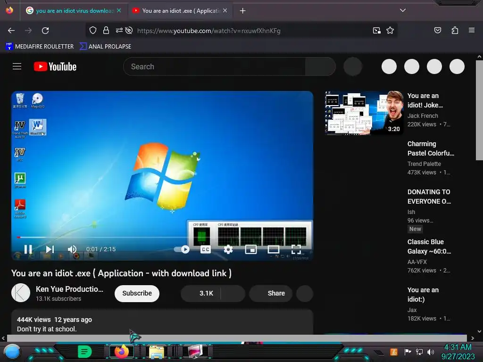Enable miniplayer mode
Image resolution: width=483 pixels, height=362 pixels.
tap(251, 249)
